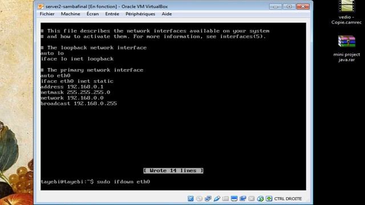Click the hard disk activity status icon

pyautogui.click(x=190, y=199)
